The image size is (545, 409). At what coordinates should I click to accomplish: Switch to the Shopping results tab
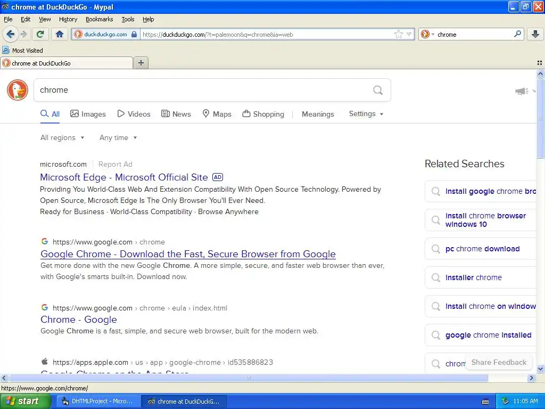[263, 114]
